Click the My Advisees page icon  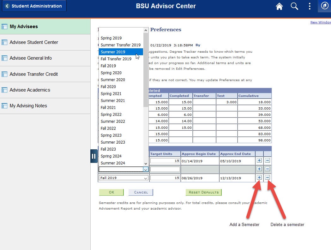click(x=4, y=27)
